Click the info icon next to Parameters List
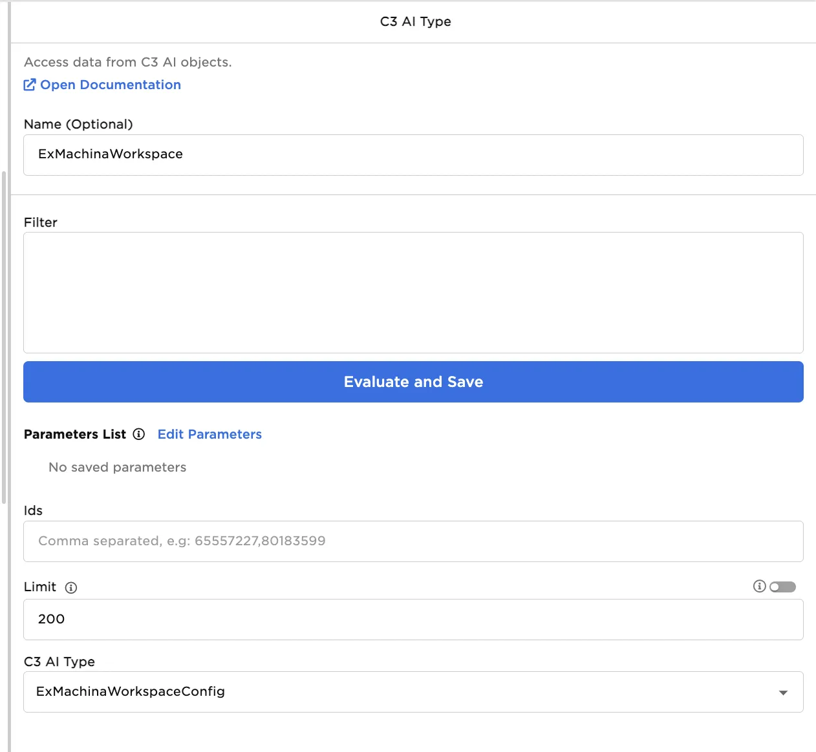This screenshot has height=752, width=816. tap(138, 434)
